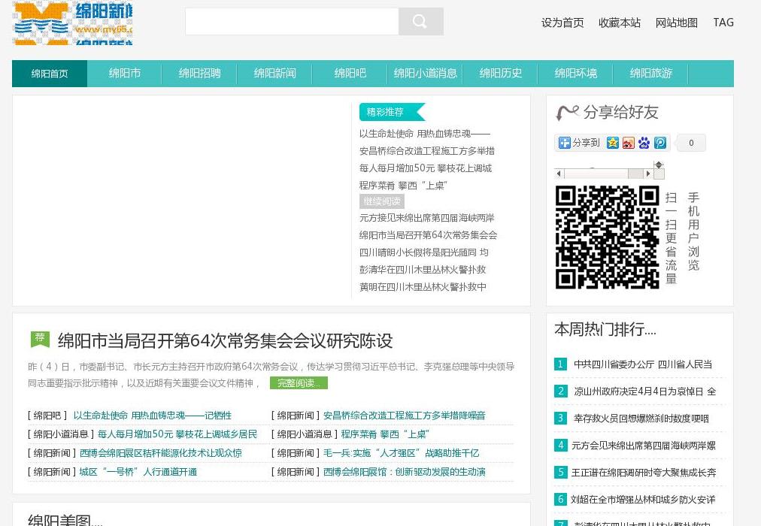The width and height of the screenshot is (761, 526).
Task: Open 元方接见来绵出席第四届海峡两岸 link
Action: coord(427,218)
